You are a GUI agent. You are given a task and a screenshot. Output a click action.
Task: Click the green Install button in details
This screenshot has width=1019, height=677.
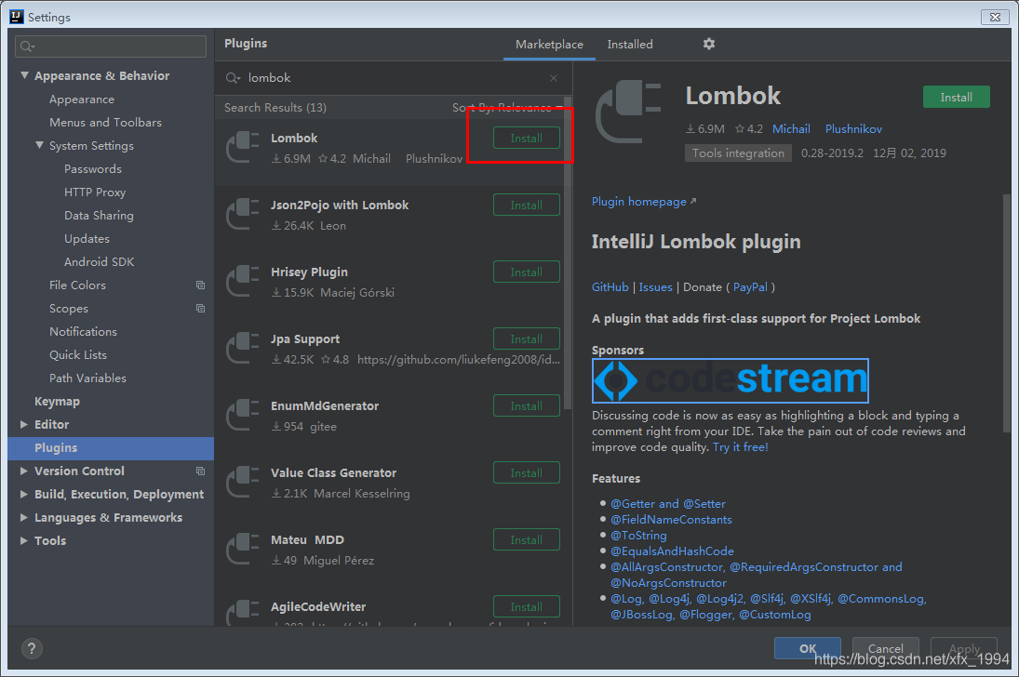click(x=956, y=97)
